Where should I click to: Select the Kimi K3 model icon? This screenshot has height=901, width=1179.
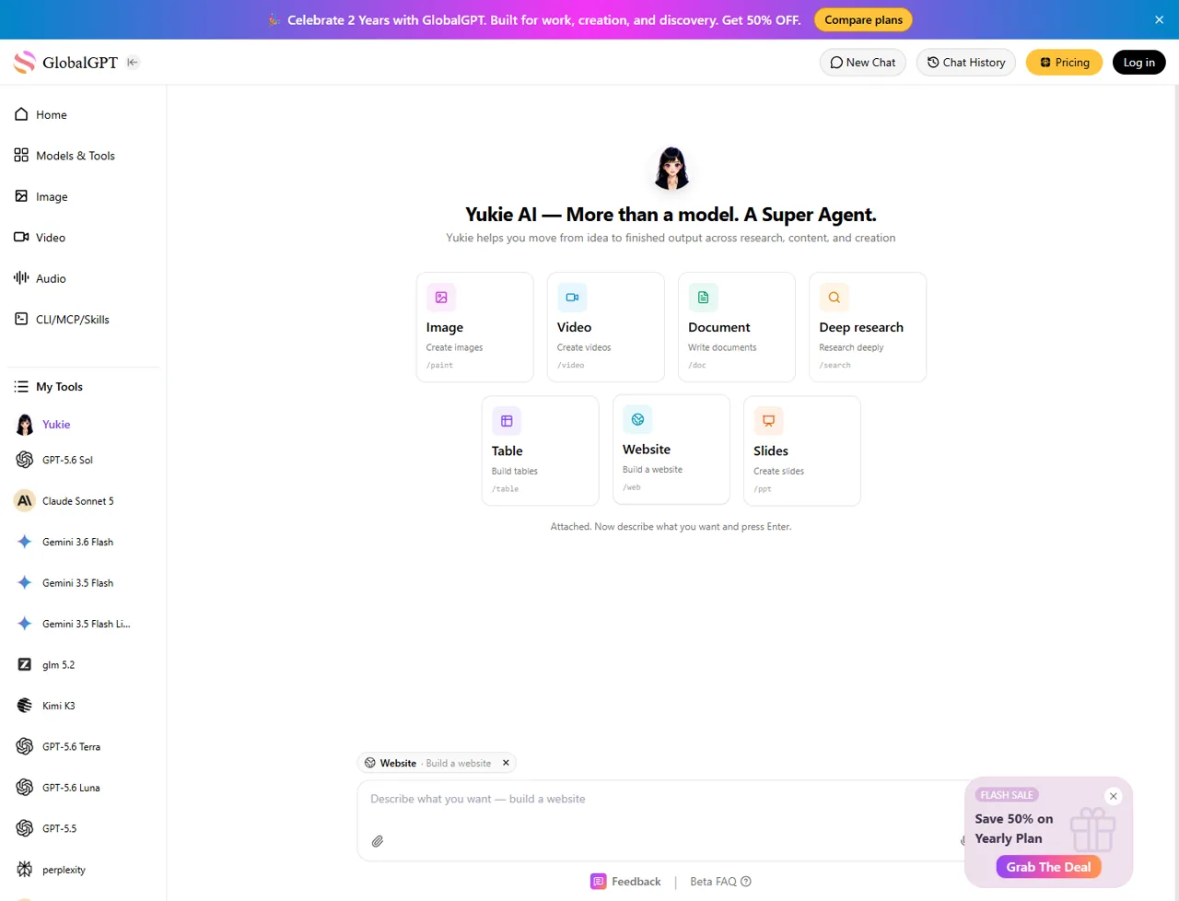25,706
